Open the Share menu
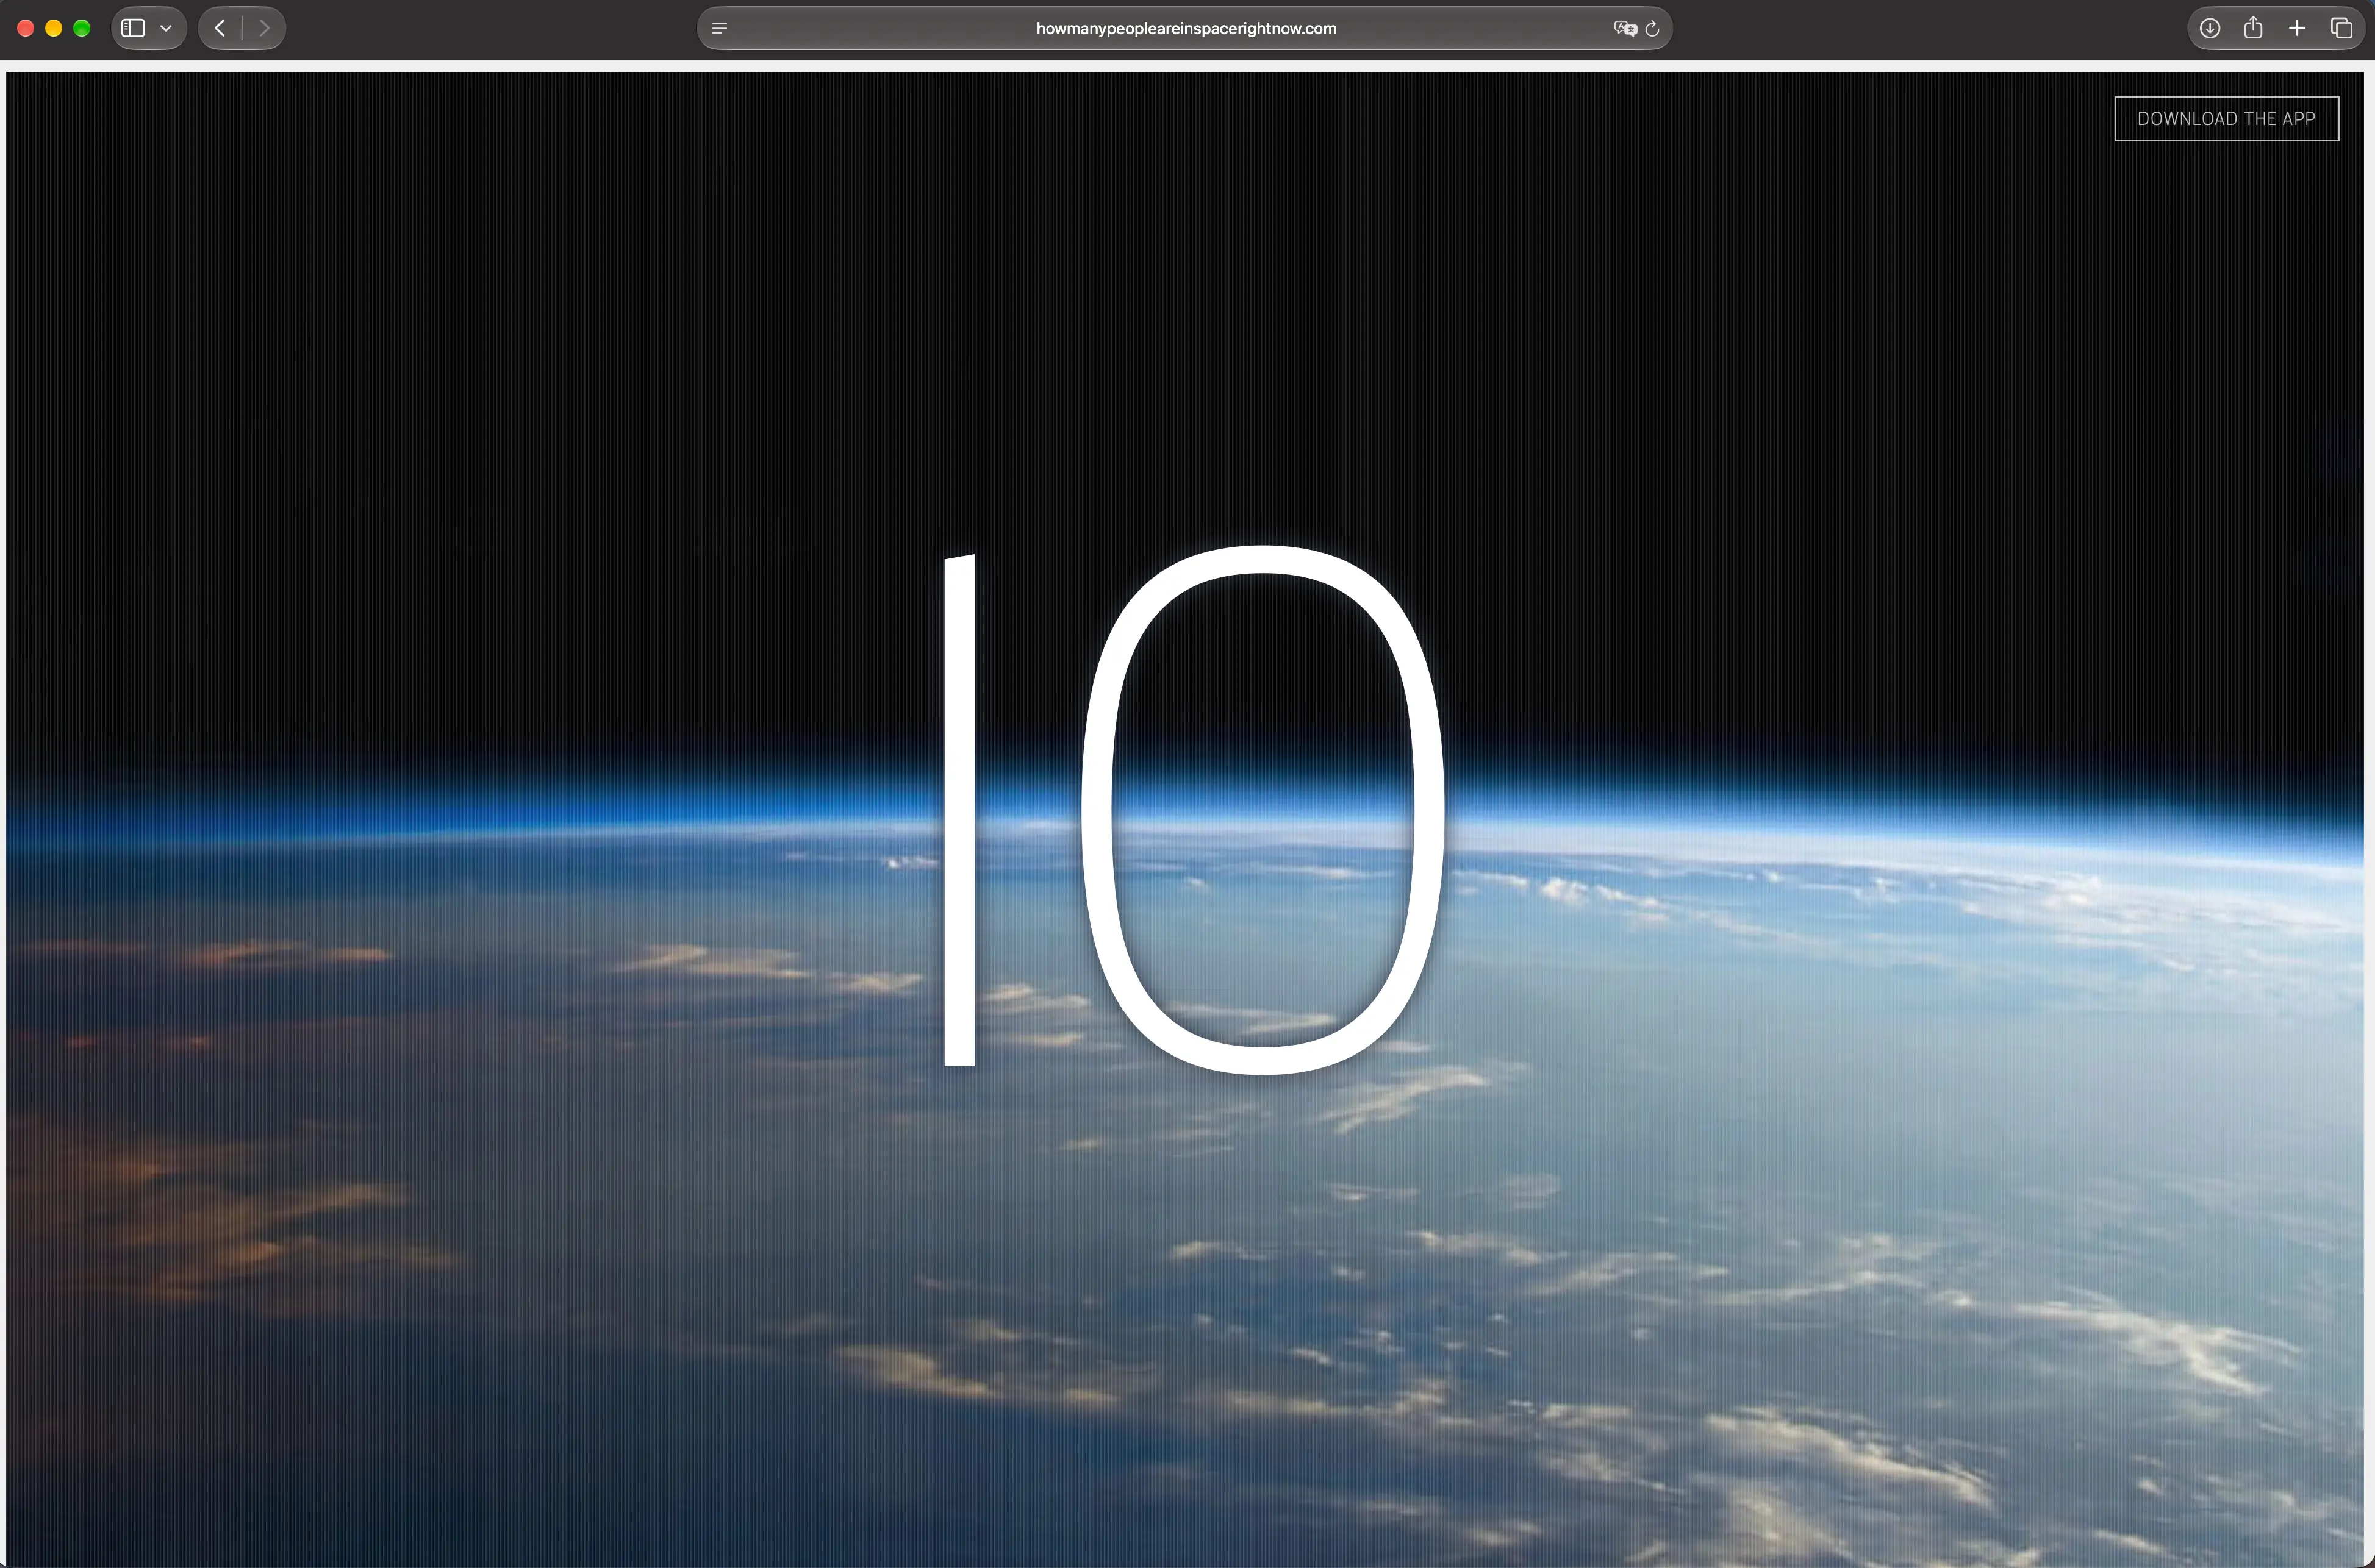Viewport: 2375px width, 1568px height. [x=2253, y=27]
